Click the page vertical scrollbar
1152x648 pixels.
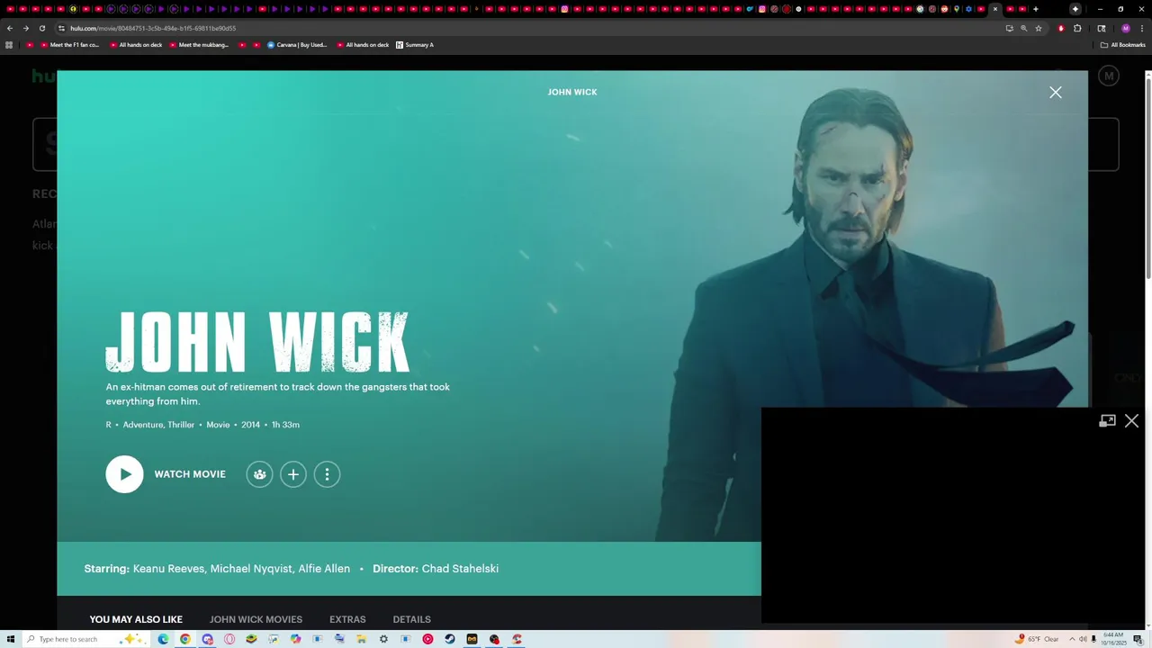coord(1147,180)
